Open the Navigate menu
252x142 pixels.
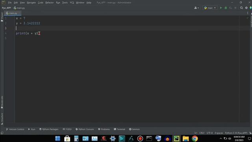[31, 3]
